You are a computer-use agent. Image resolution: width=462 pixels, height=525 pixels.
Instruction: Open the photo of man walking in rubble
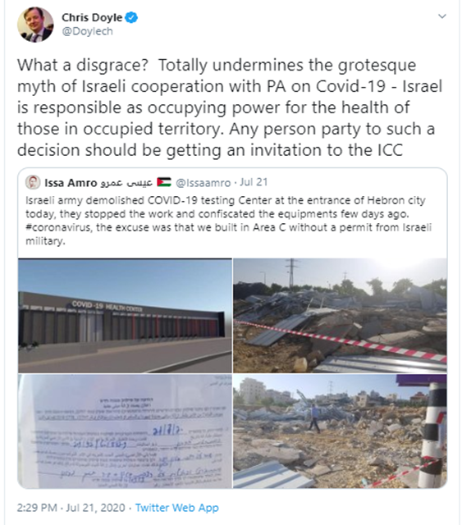340,431
